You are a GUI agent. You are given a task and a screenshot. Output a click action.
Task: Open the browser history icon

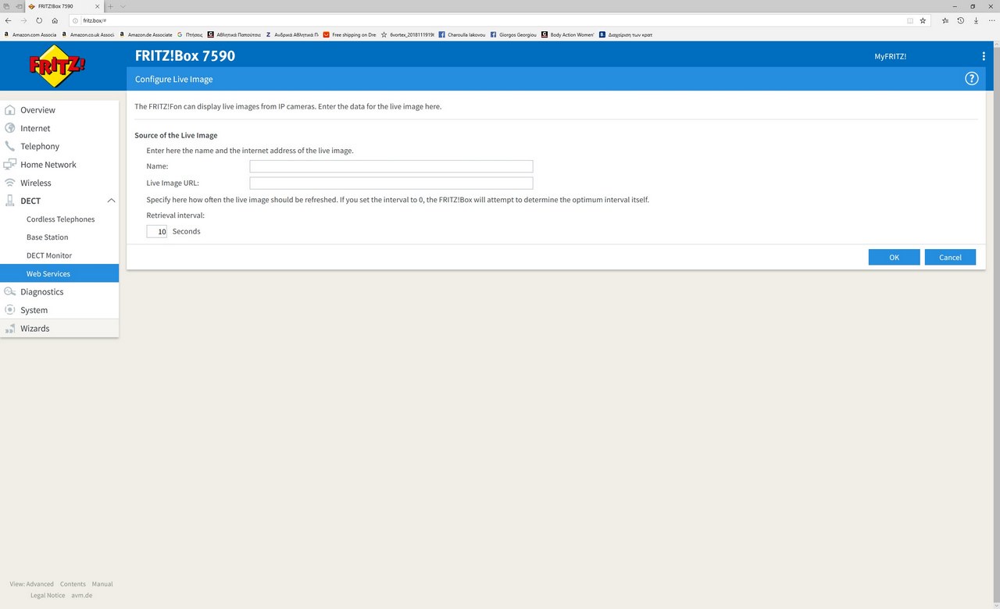tap(961, 20)
